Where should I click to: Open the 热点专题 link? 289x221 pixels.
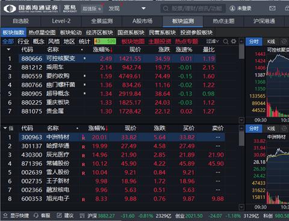[187, 41]
